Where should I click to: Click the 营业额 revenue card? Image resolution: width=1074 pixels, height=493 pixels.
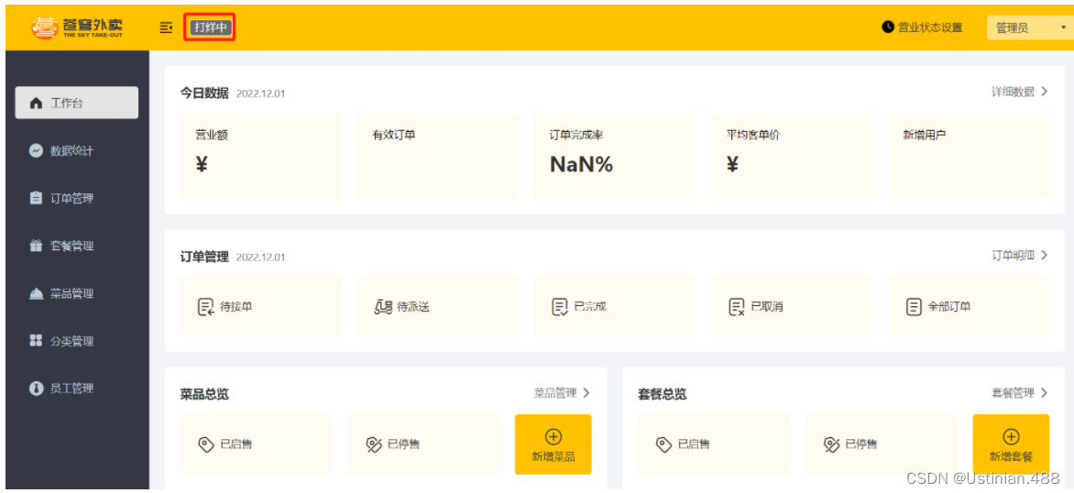pos(260,156)
